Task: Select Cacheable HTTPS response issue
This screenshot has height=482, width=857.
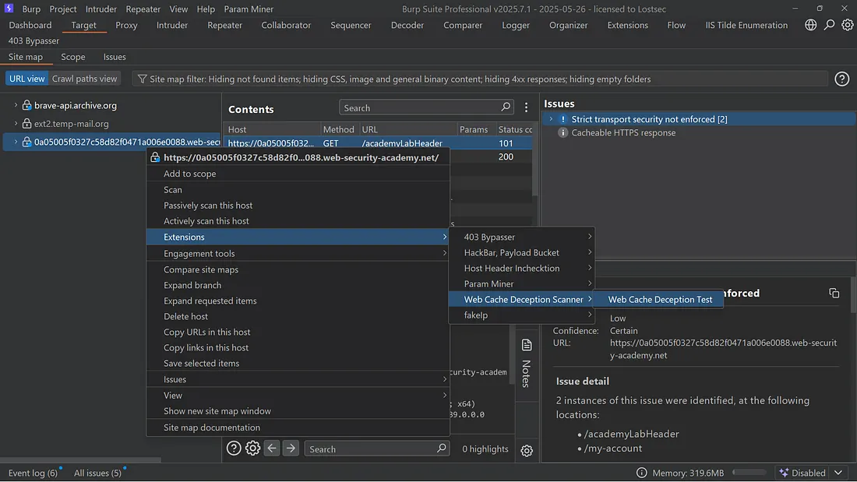Action: pyautogui.click(x=623, y=133)
